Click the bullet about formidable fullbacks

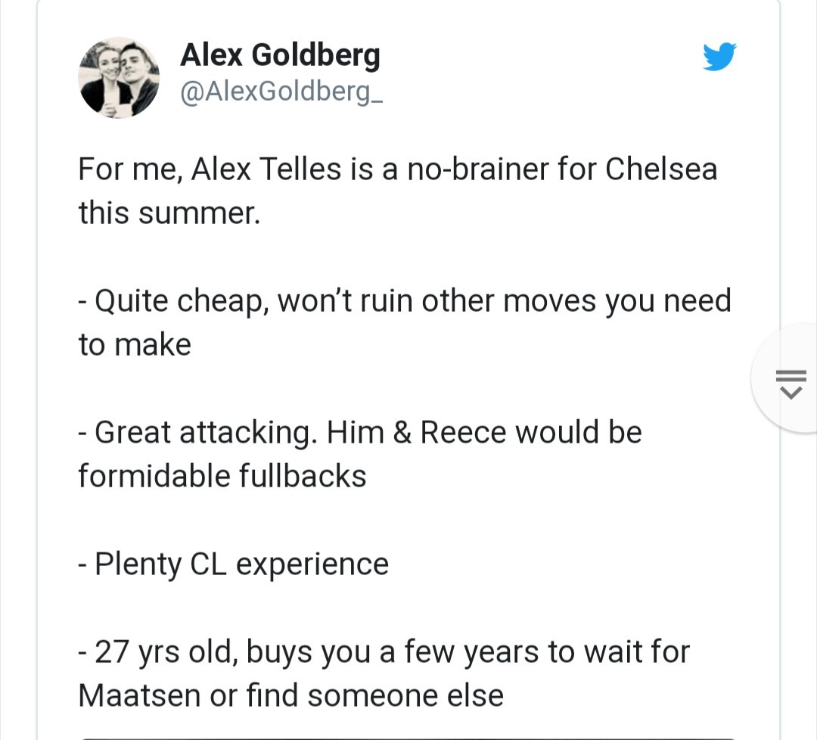pyautogui.click(x=359, y=453)
